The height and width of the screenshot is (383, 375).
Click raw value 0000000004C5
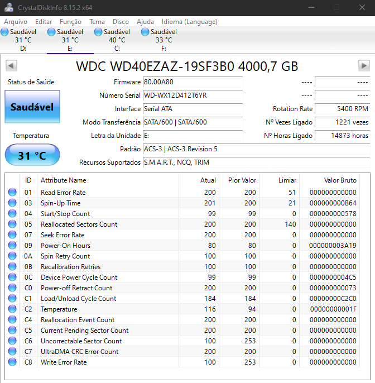point(333,277)
